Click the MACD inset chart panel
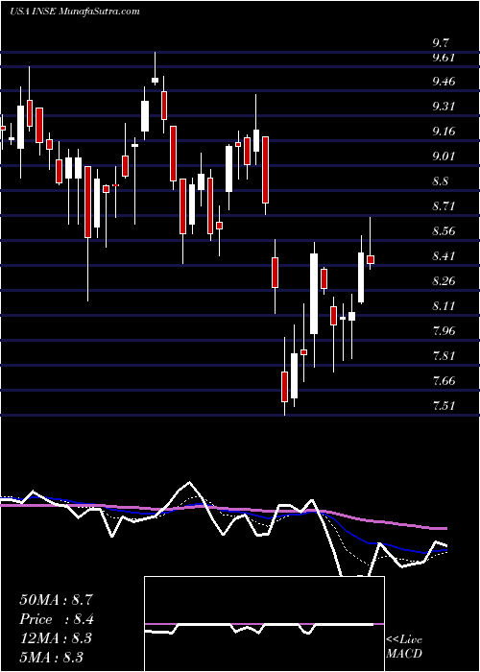The height and width of the screenshot is (672, 480). [264, 624]
